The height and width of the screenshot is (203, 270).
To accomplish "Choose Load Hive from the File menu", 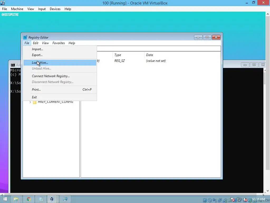I will point(60,62).
